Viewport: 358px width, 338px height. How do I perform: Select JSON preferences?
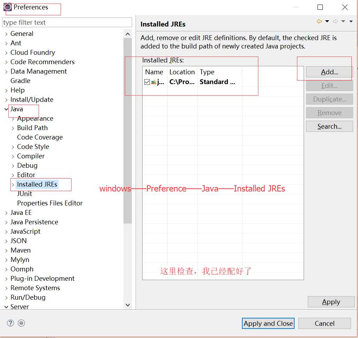[18, 241]
